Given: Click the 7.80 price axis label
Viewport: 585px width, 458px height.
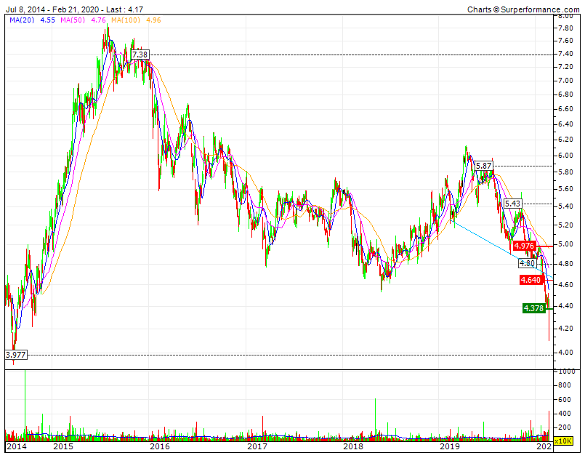Looking at the screenshot, I should 565,28.
